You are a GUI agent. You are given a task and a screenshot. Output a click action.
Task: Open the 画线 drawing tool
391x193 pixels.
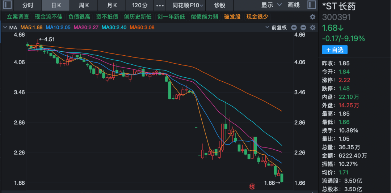[294, 5]
